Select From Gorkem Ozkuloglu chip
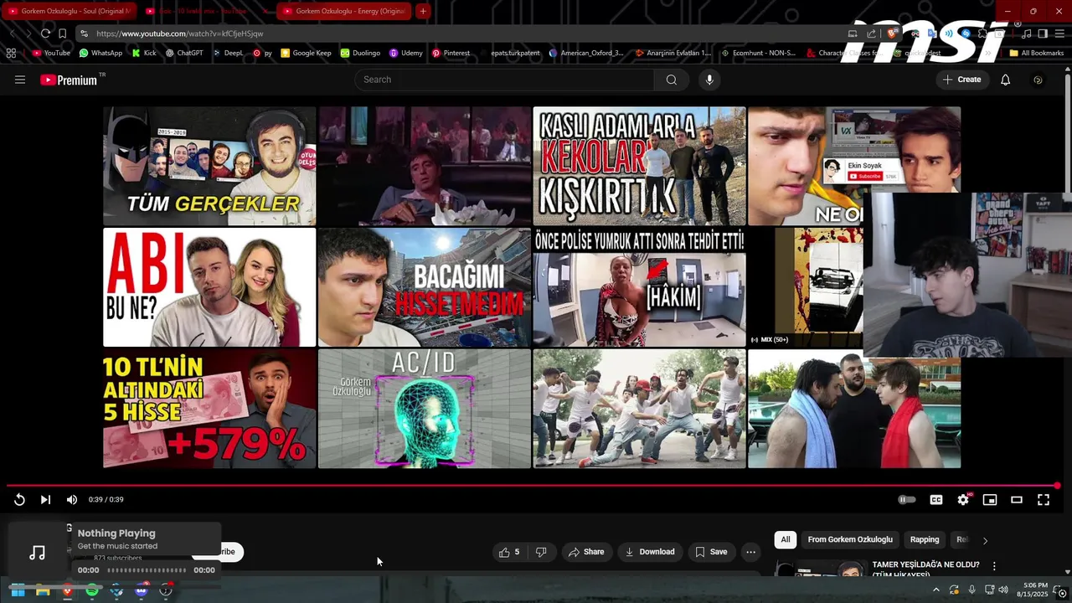Screen dimensions: 1072x603 [850, 540]
